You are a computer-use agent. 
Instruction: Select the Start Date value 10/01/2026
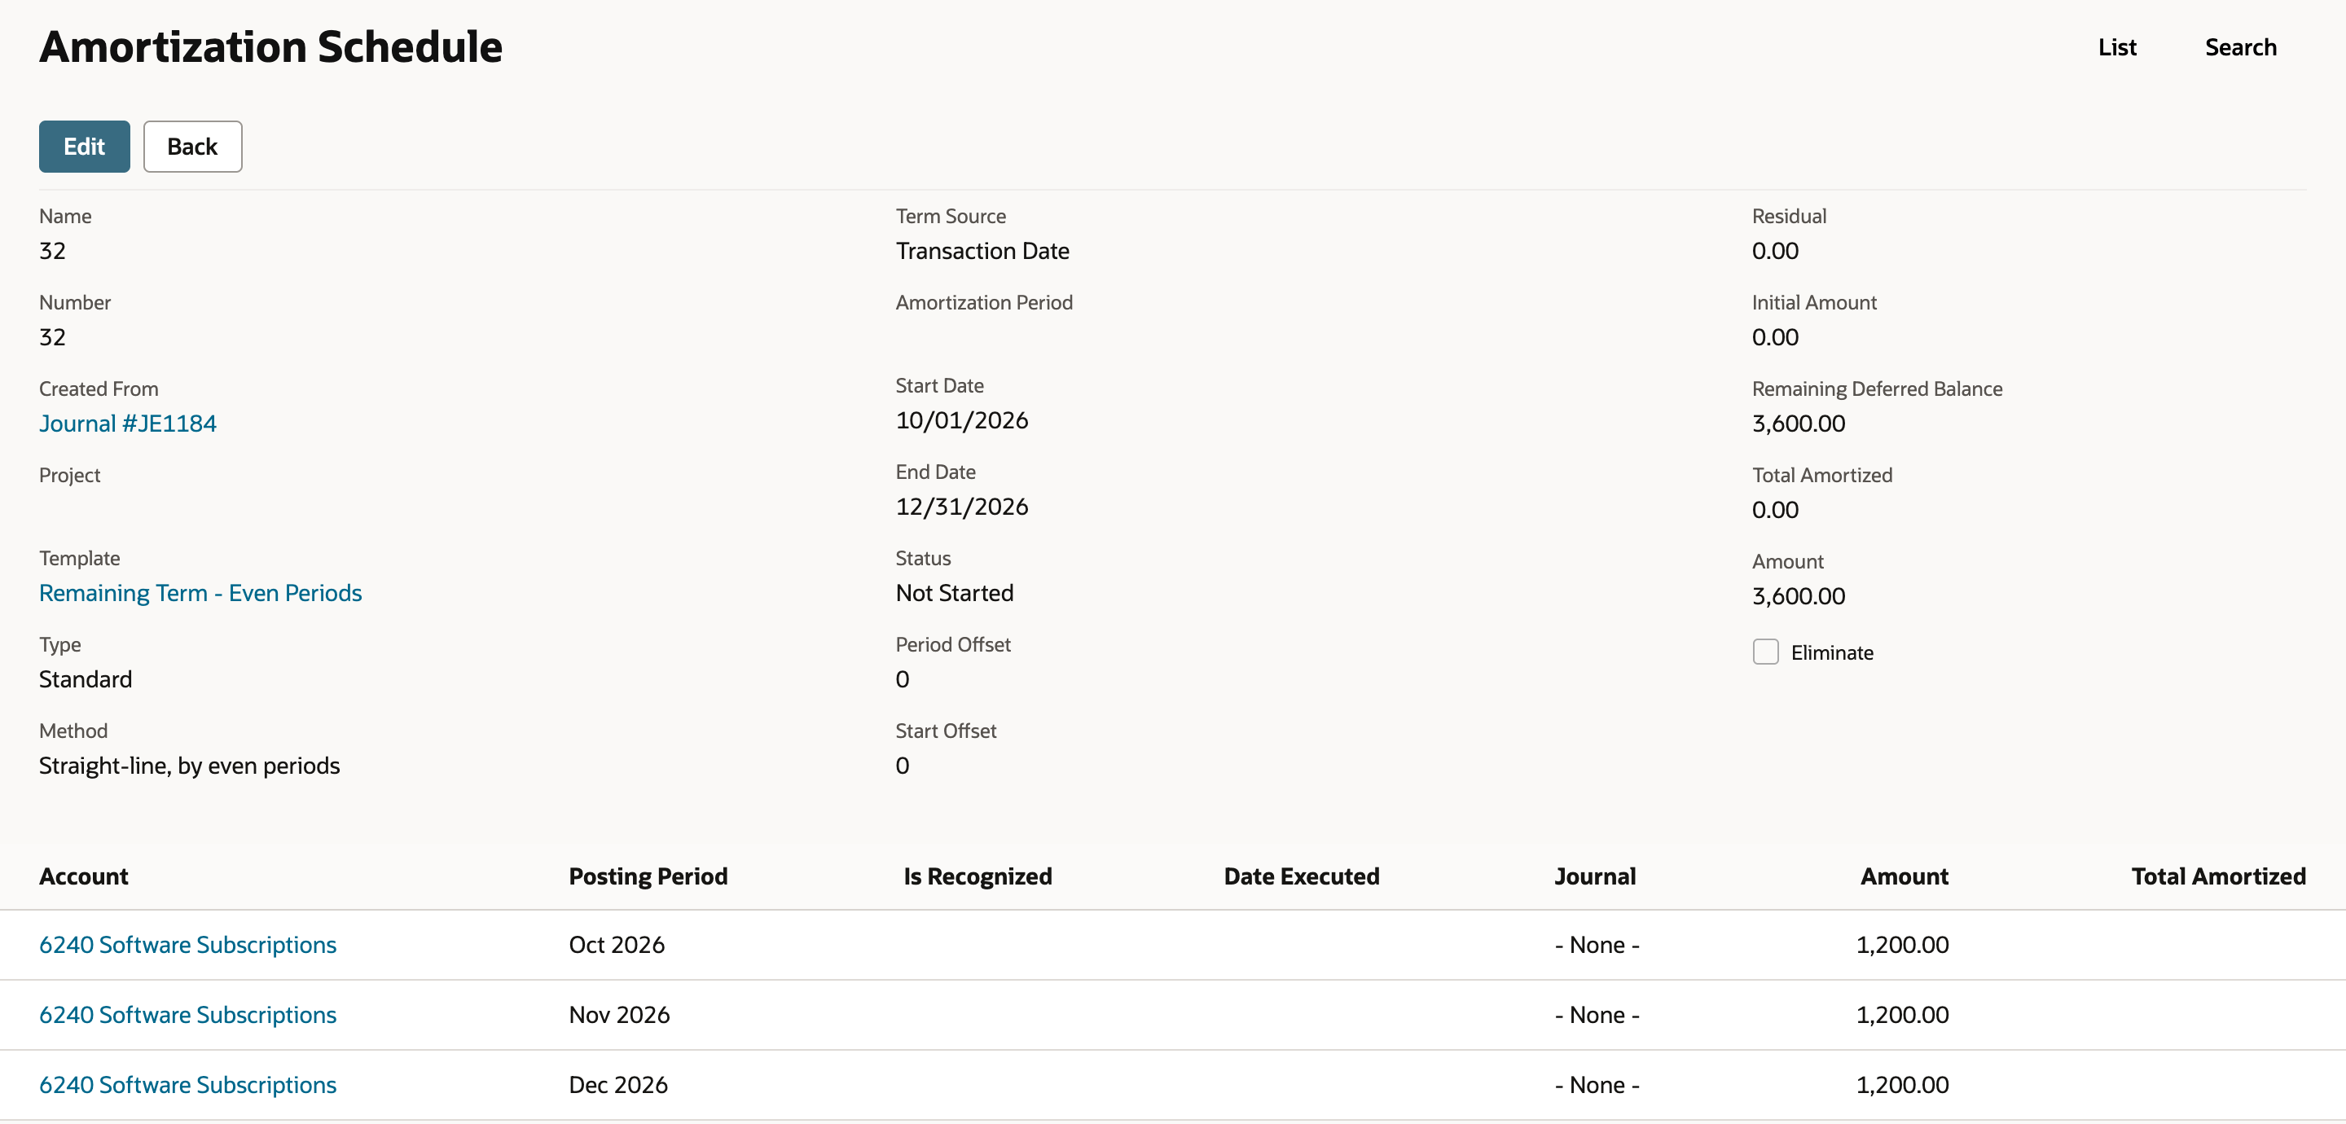[962, 420]
